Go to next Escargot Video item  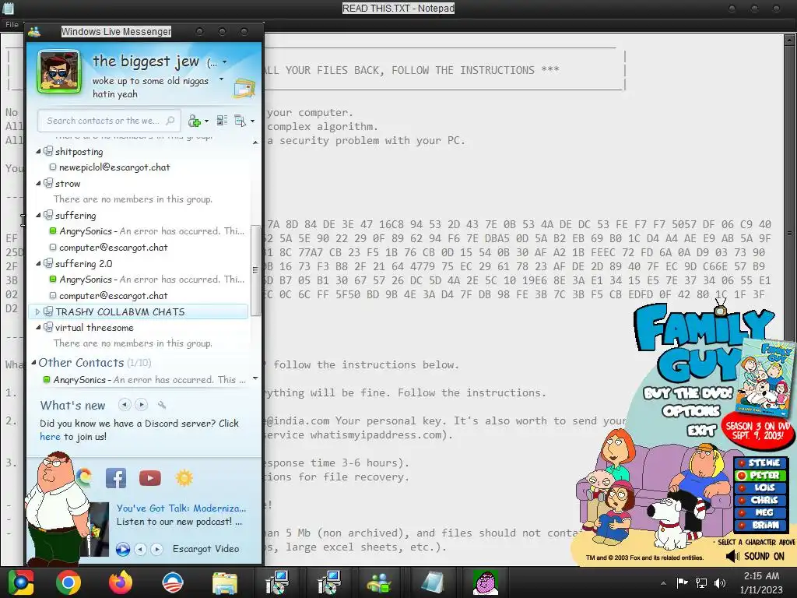point(157,549)
